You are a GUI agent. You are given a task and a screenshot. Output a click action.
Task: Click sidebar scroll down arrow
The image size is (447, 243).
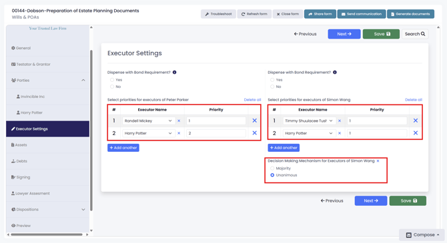coord(91,231)
